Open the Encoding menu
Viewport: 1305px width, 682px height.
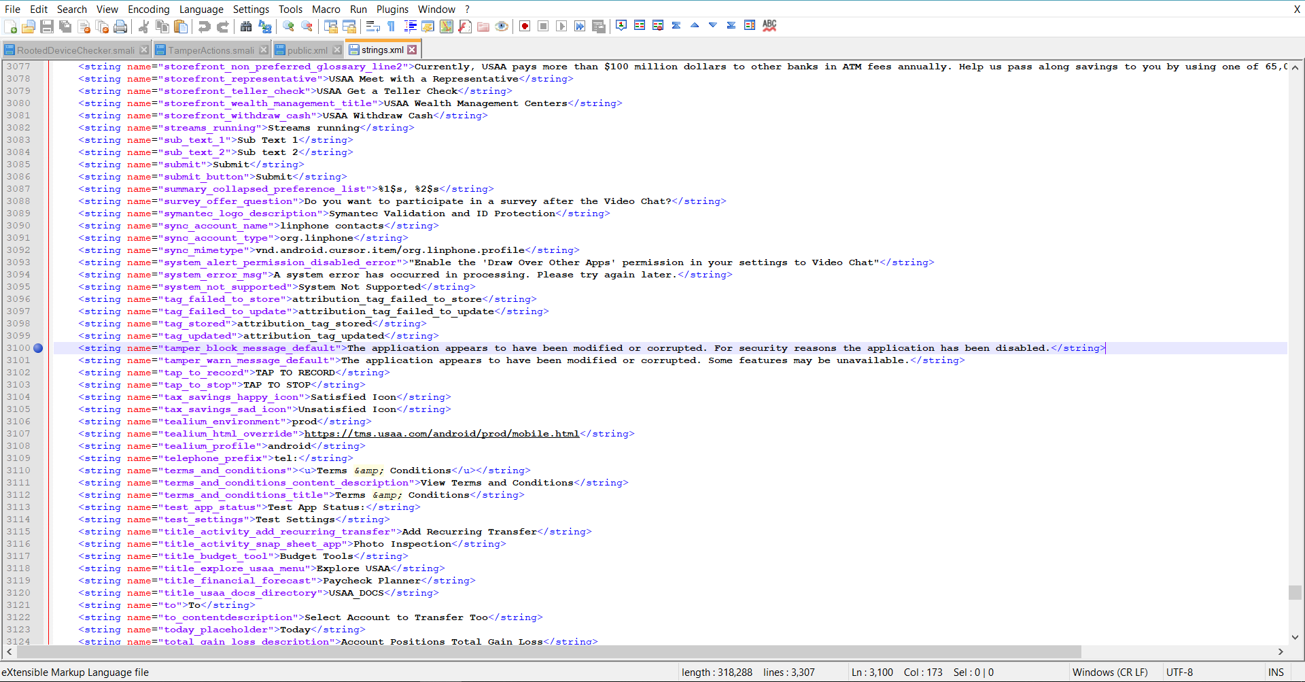[148, 9]
